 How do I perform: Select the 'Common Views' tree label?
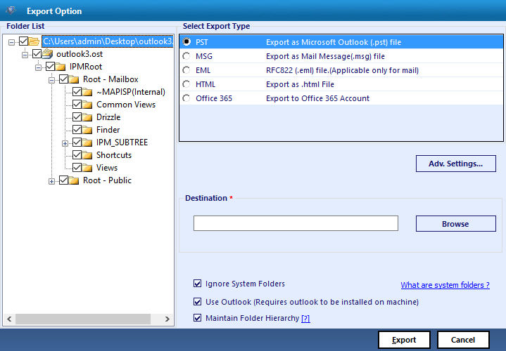pyautogui.click(x=126, y=105)
